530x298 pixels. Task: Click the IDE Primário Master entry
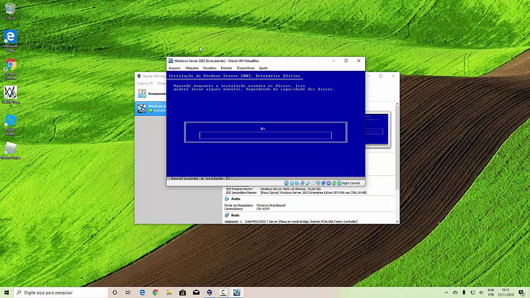273,189
